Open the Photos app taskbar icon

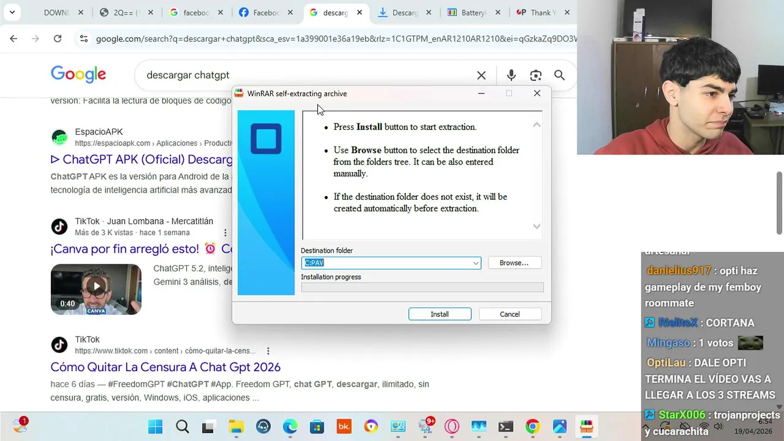pos(559,427)
